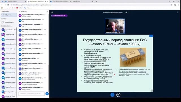Click the Су avatar of Сухинин Вячеслав in chat
The height and width of the screenshot is (102, 181).
[x=20, y=16]
